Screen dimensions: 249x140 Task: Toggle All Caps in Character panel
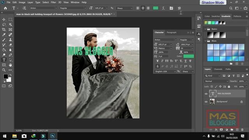coord(167,61)
